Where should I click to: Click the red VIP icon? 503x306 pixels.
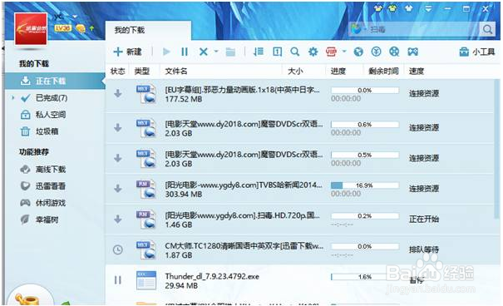[331, 52]
